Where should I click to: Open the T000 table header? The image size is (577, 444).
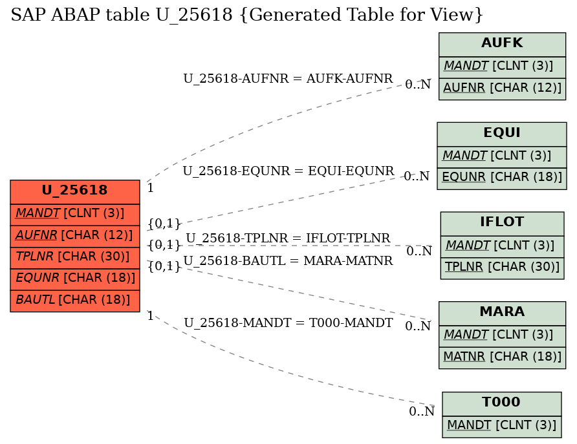[x=501, y=403]
